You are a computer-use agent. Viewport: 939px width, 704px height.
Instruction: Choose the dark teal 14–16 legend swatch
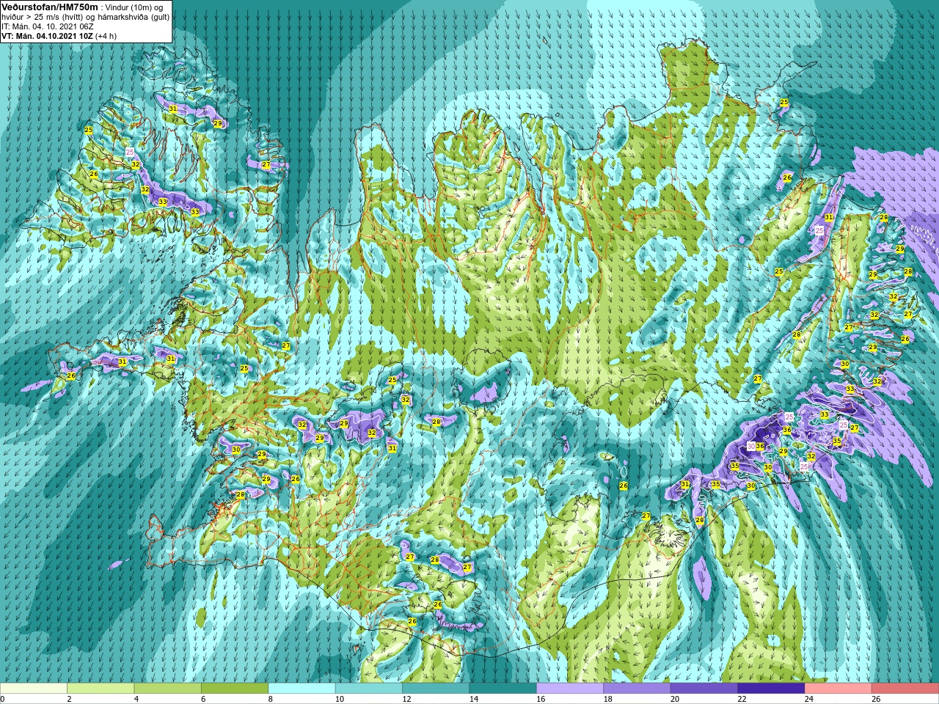pos(503,689)
